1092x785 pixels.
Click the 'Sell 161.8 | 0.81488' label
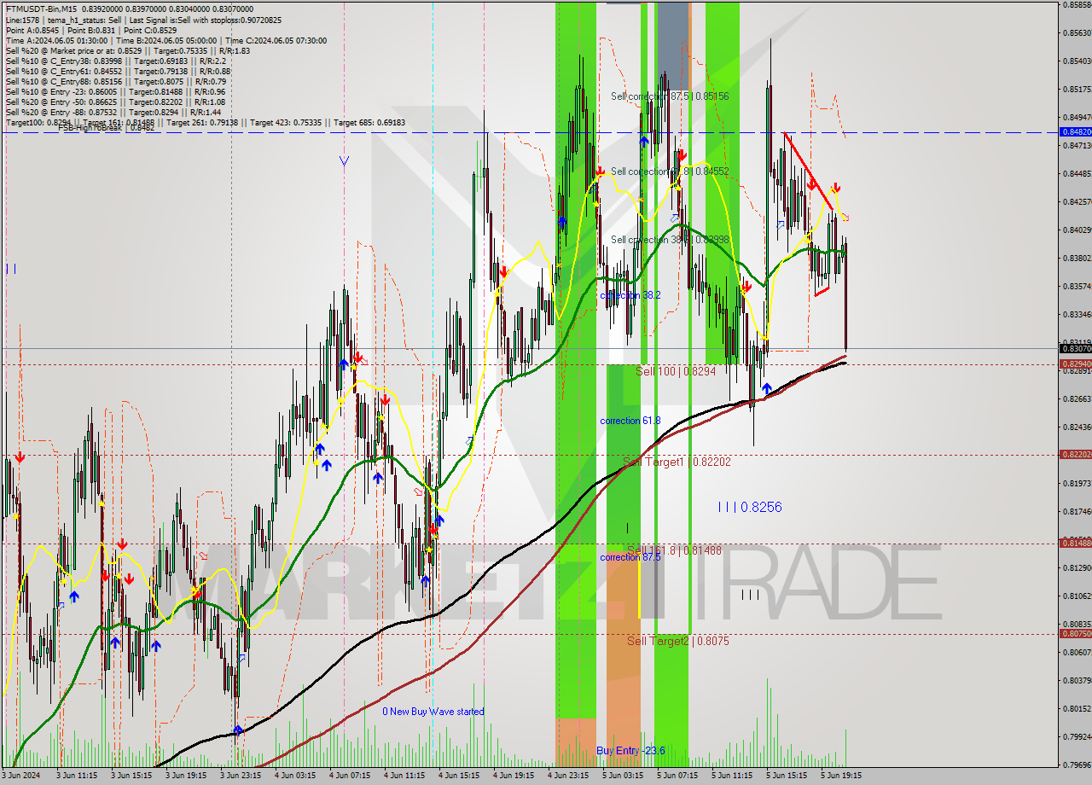pos(674,550)
